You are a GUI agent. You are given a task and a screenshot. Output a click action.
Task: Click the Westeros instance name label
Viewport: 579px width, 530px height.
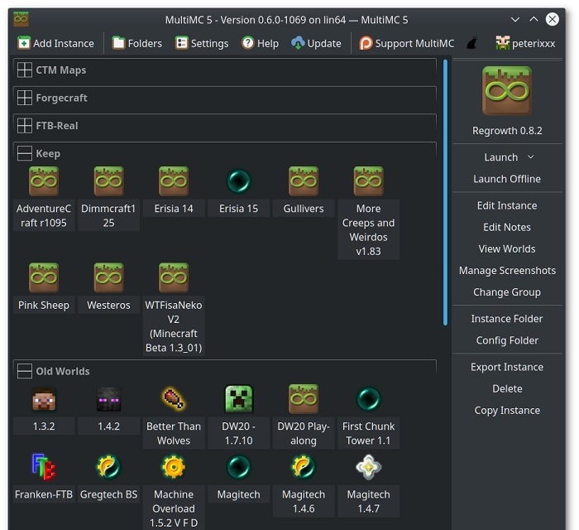point(108,306)
